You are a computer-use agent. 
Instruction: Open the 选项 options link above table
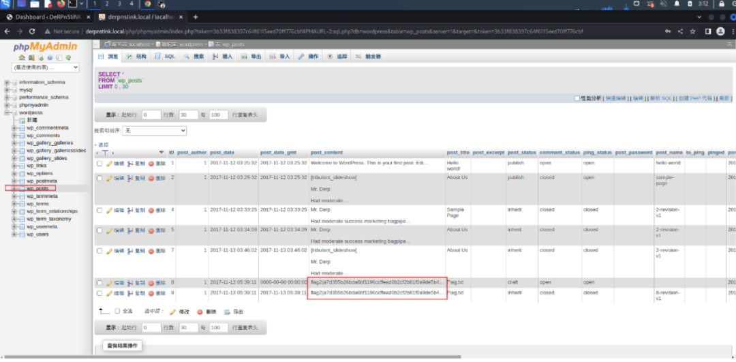click(102, 145)
